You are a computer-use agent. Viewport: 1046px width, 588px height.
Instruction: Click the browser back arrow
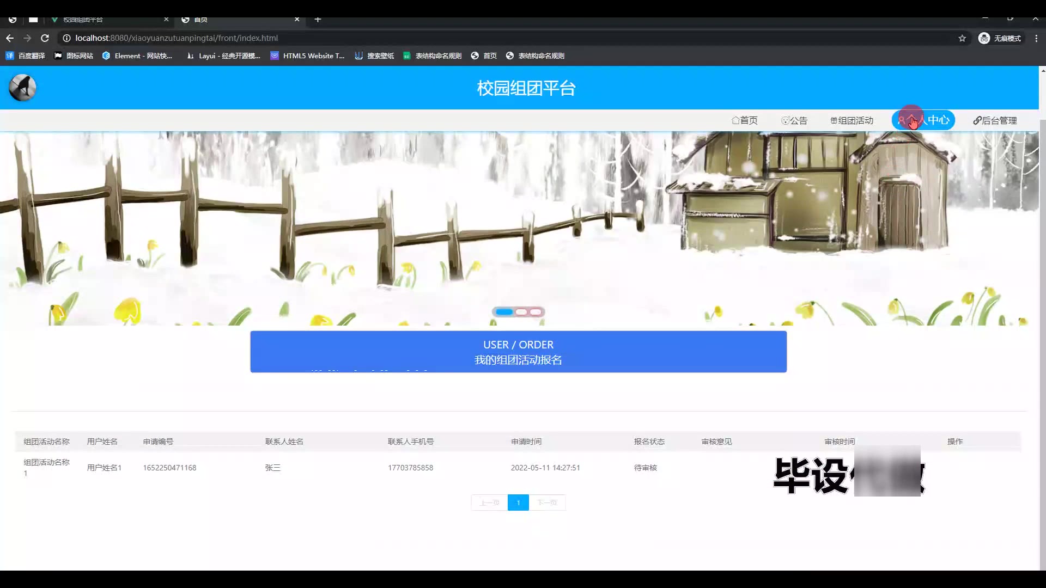pos(10,38)
